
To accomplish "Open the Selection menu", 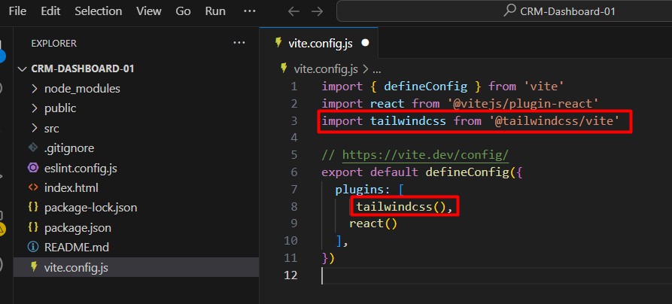I will tap(98, 11).
